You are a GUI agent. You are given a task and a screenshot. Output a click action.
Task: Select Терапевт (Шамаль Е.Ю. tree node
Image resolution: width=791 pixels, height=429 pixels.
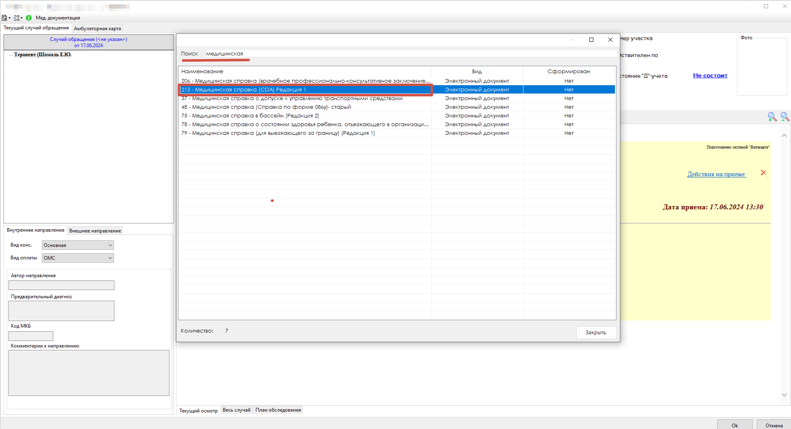(43, 55)
